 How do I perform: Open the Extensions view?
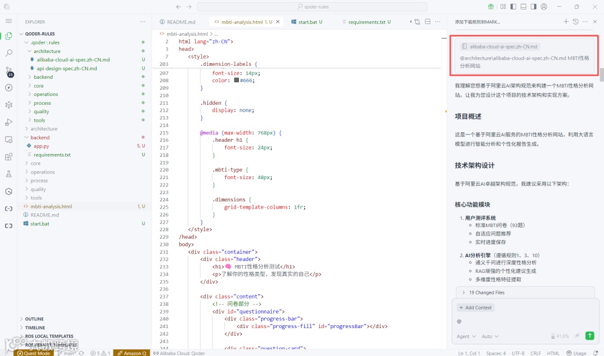(8, 157)
